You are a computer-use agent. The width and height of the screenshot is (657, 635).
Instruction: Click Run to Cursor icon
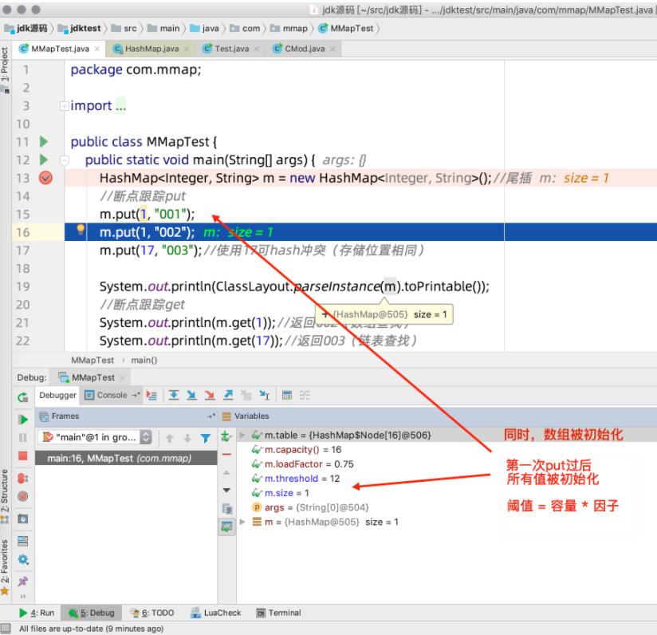click(x=265, y=395)
